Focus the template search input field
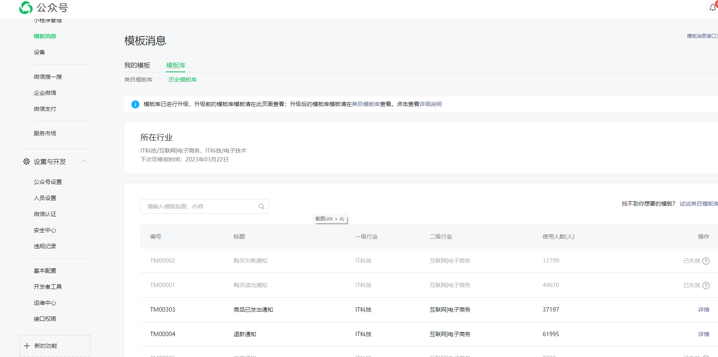718x357 pixels. pyautogui.click(x=205, y=206)
